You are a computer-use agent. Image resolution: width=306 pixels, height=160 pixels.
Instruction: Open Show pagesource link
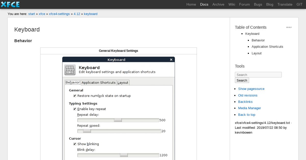[251, 89]
